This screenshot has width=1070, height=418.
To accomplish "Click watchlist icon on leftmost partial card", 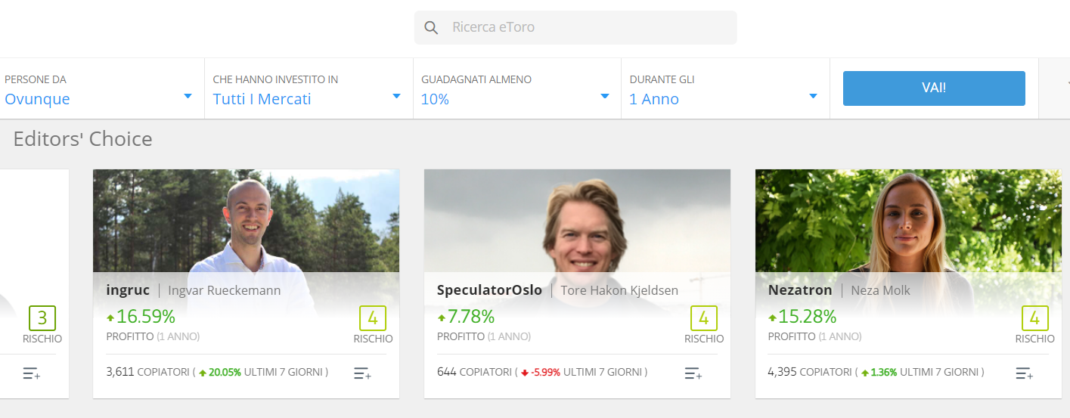I will (x=31, y=373).
